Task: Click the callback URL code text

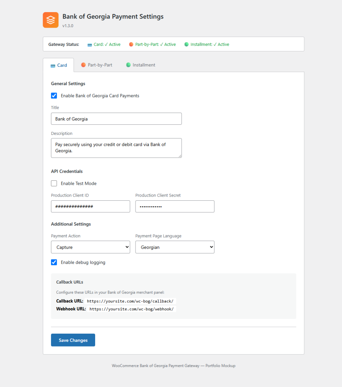Action: pyautogui.click(x=130, y=301)
